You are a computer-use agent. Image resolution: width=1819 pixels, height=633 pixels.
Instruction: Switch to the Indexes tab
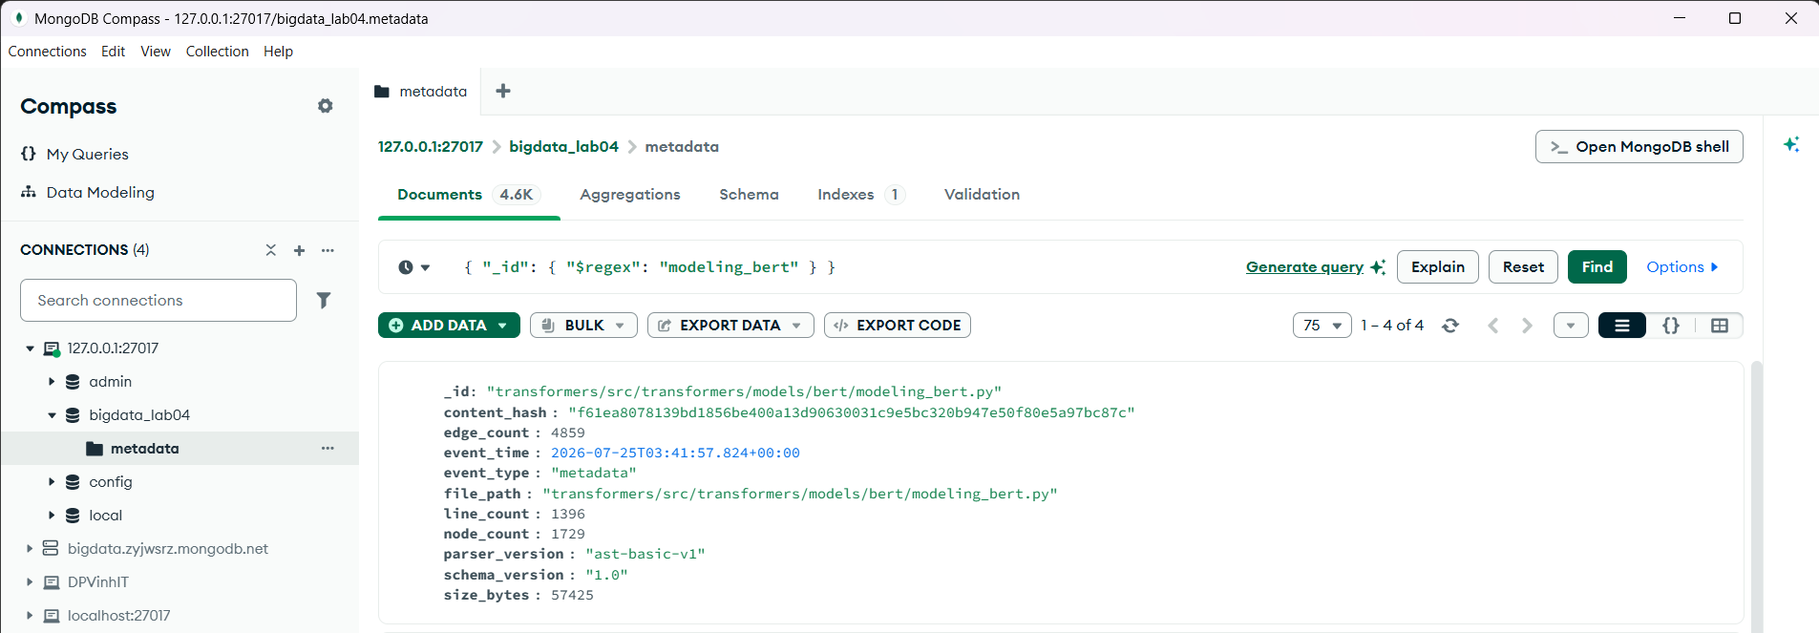[860, 194]
